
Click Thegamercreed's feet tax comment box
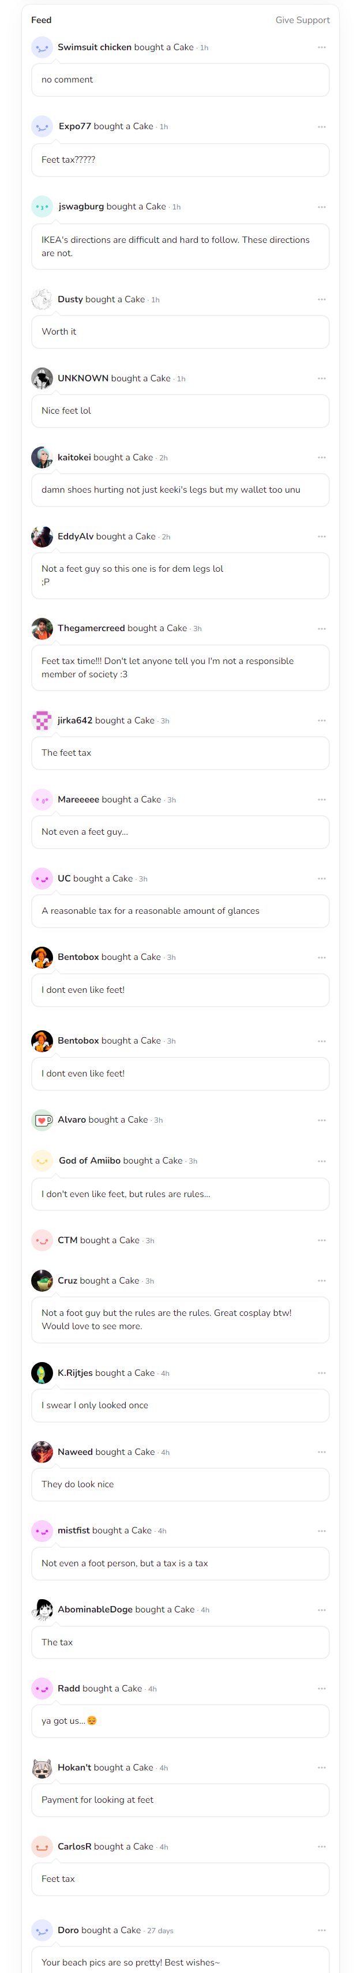180,668
